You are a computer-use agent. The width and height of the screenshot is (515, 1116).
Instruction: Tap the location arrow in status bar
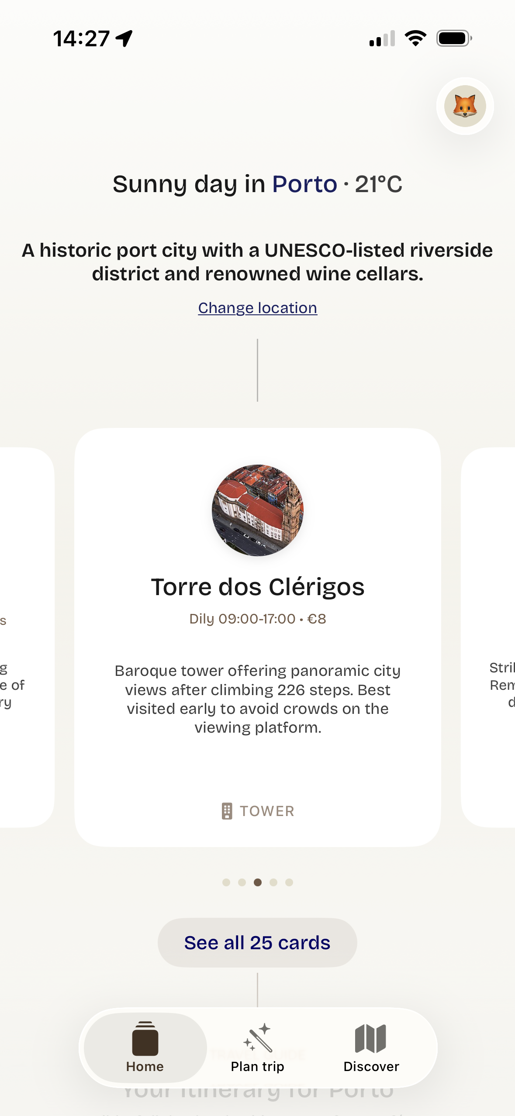pos(124,38)
